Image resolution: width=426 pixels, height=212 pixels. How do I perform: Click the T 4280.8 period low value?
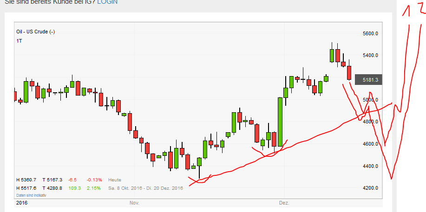(x=52, y=188)
